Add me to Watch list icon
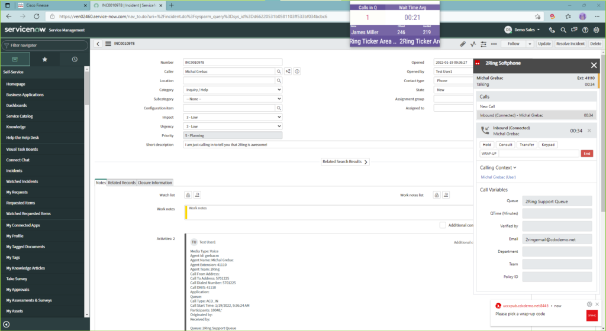 coord(197,195)
